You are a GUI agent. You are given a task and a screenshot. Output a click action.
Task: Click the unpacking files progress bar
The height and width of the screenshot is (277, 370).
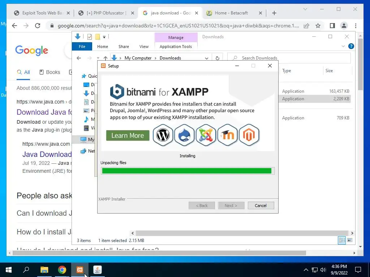(x=188, y=171)
